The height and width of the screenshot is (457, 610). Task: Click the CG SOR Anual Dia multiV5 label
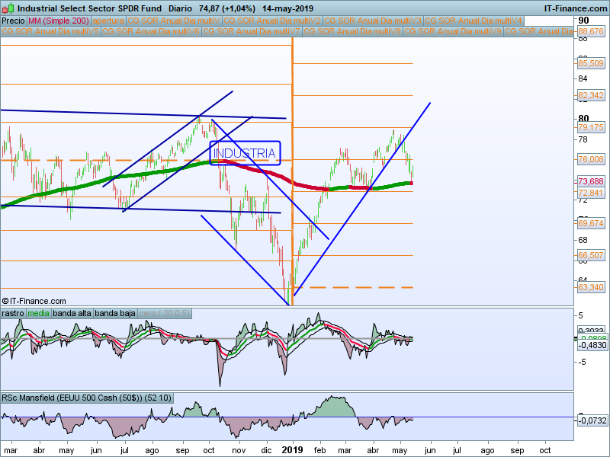[50, 31]
